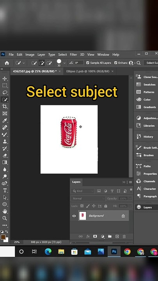Select the Eyedropper tool
158x281 pixels.
[5, 121]
